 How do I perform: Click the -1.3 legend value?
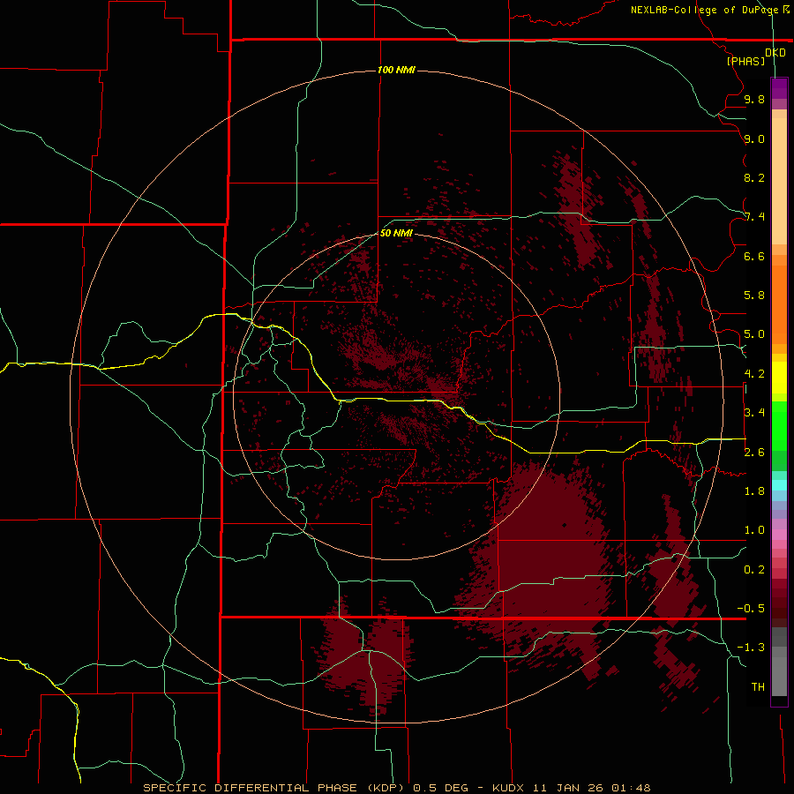(751, 648)
